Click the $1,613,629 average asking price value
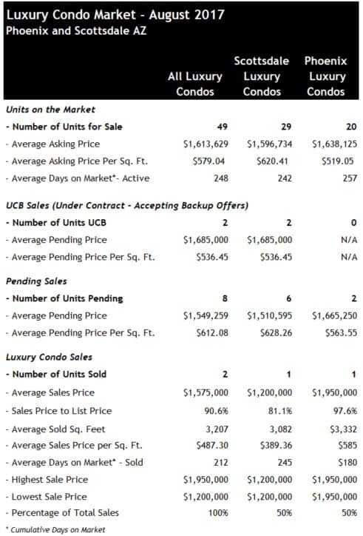 [x=206, y=144]
